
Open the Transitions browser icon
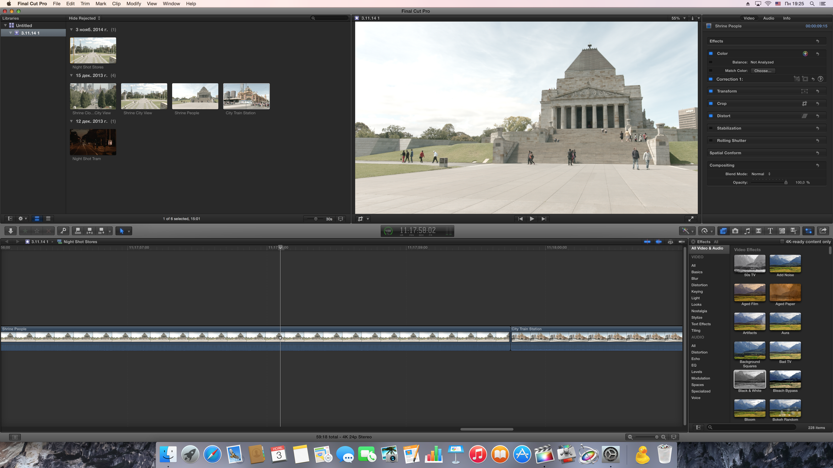tap(758, 231)
